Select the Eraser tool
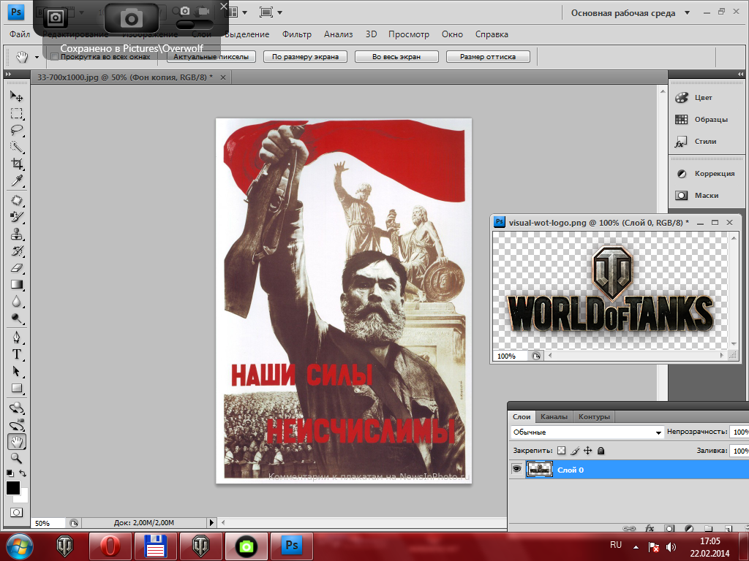Screen dimensions: 749x561 [17, 267]
